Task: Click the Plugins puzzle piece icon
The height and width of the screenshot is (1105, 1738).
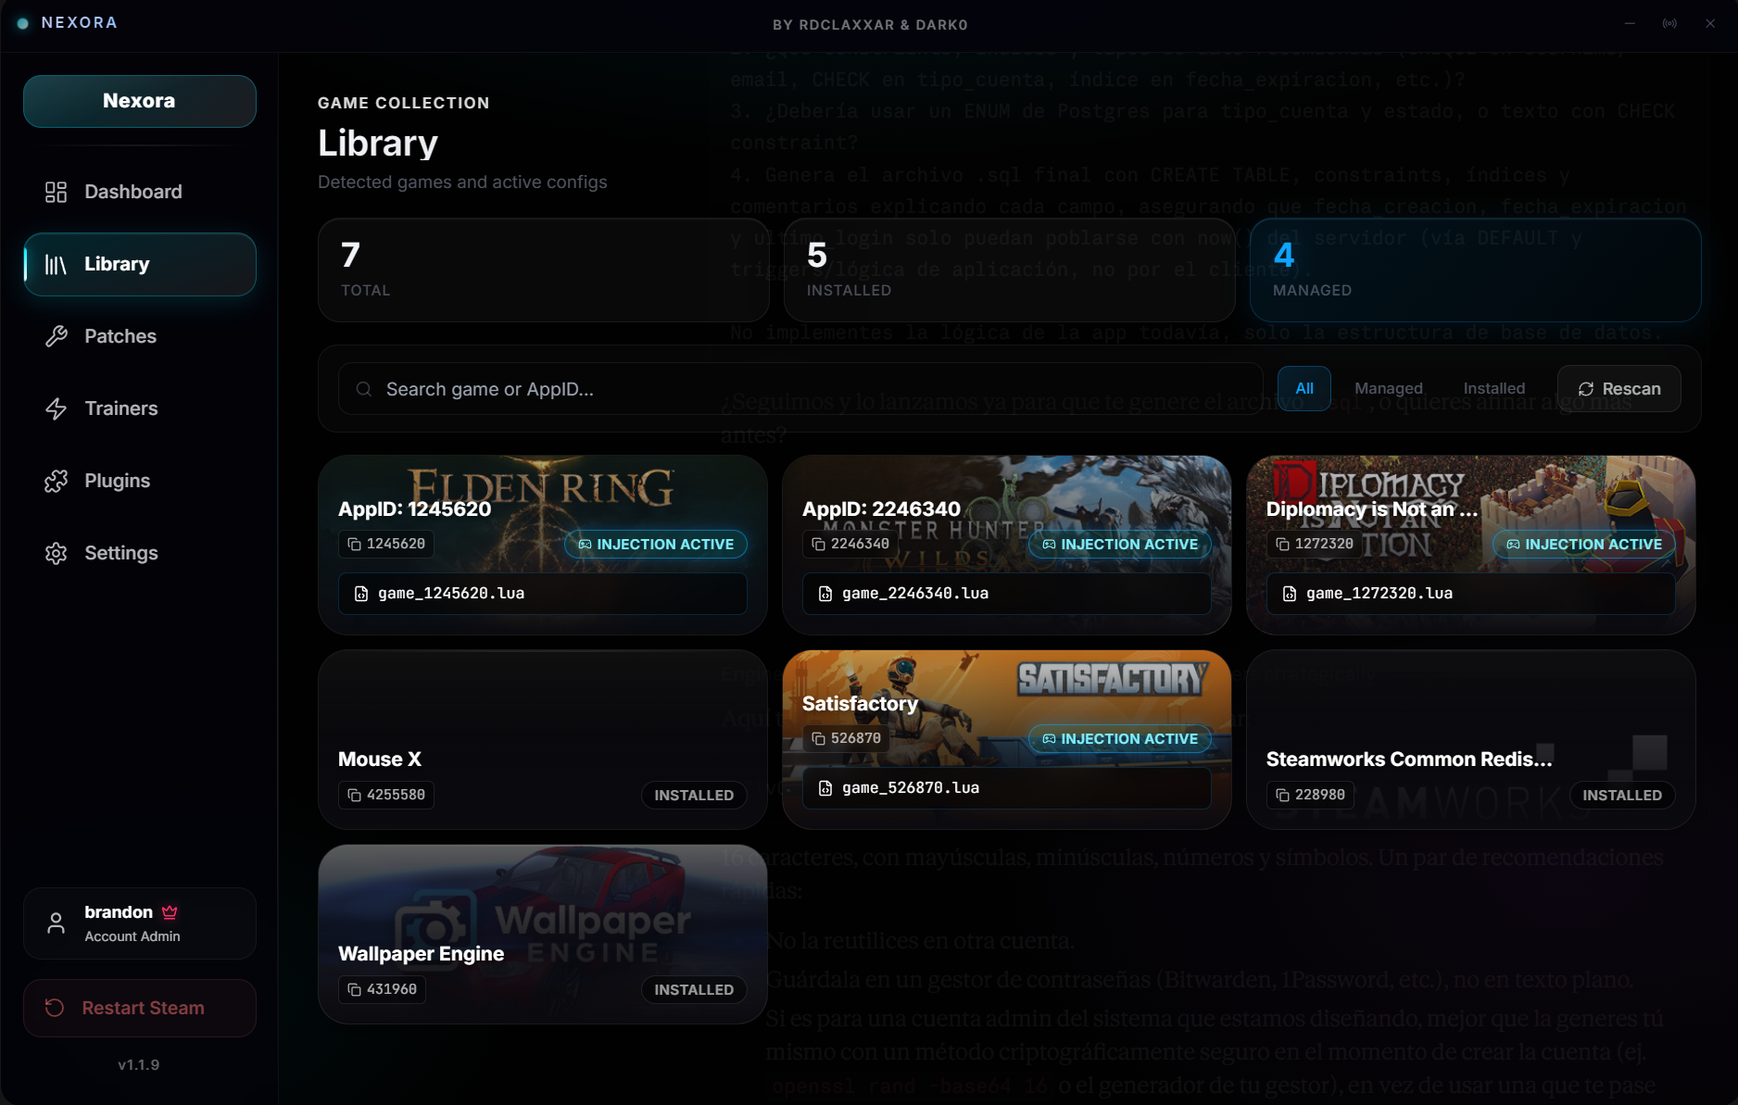Action: [56, 481]
